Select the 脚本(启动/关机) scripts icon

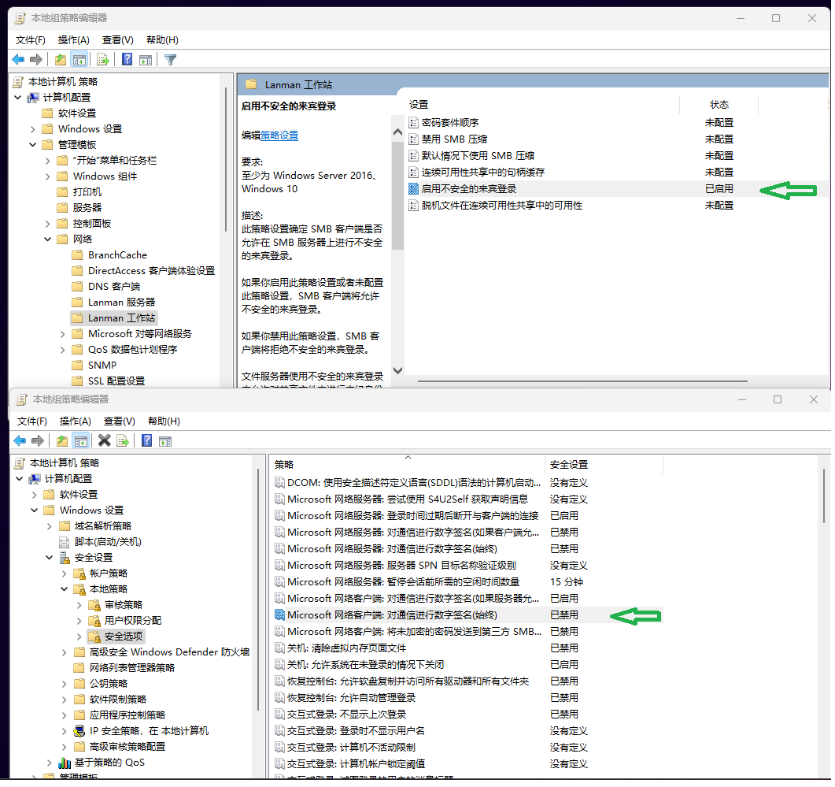[66, 542]
